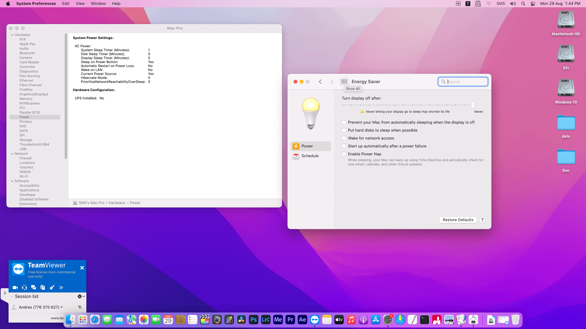Open Photoshop from the Dock

point(253,320)
